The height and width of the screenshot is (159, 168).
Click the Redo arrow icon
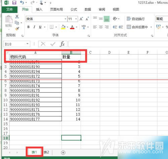click(x=33, y=2)
